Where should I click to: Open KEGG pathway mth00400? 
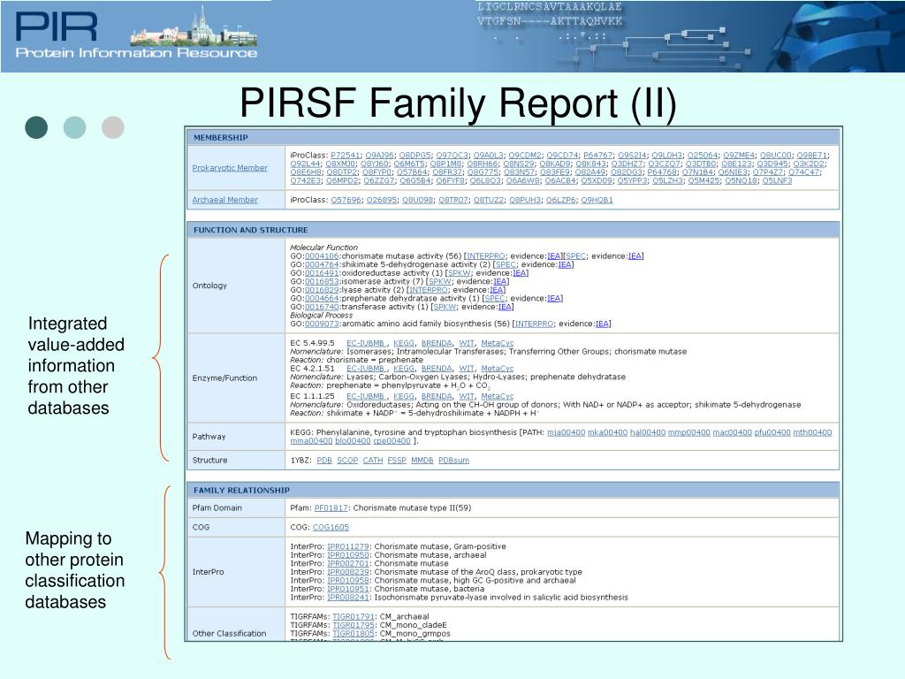812,432
